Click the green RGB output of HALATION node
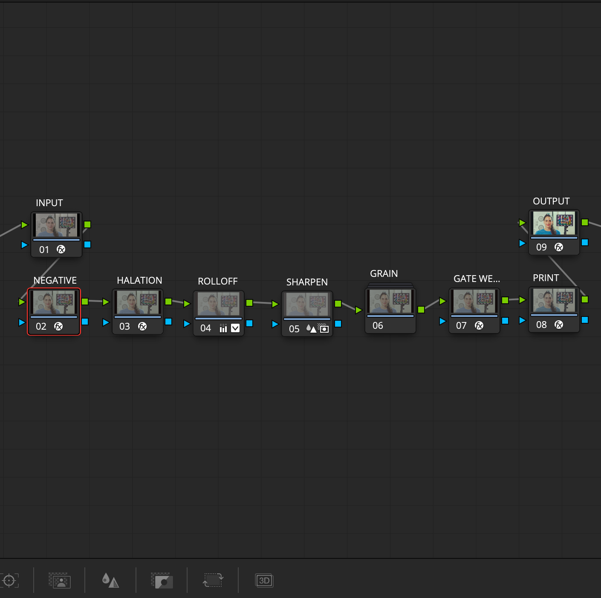Viewport: 601px width, 598px height. pos(168,302)
